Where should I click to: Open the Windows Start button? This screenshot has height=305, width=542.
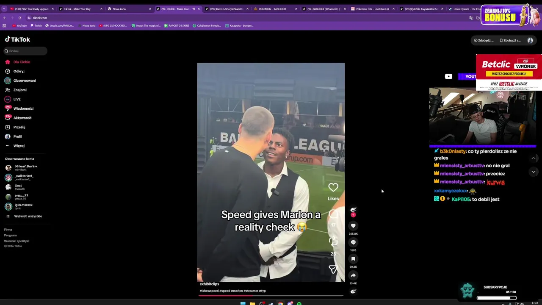tap(243, 303)
